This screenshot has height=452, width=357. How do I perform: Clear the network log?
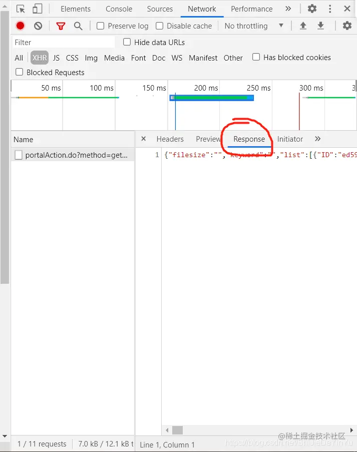pyautogui.click(x=38, y=26)
